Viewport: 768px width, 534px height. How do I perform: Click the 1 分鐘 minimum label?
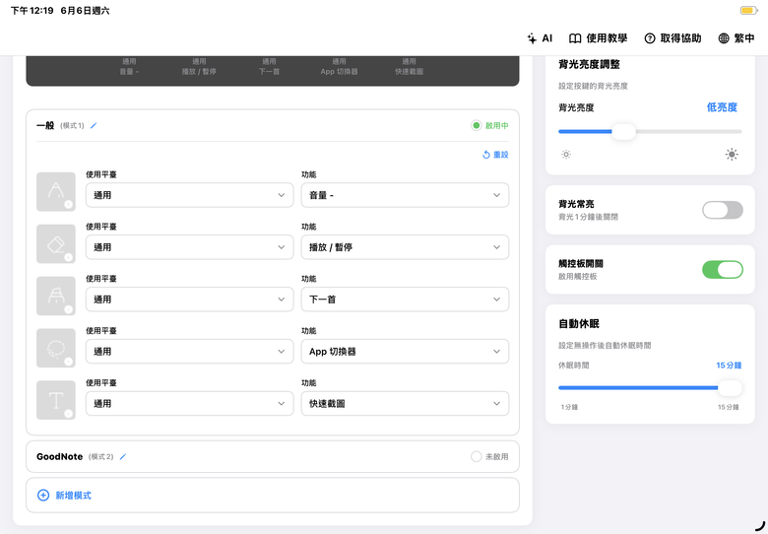coord(569,407)
